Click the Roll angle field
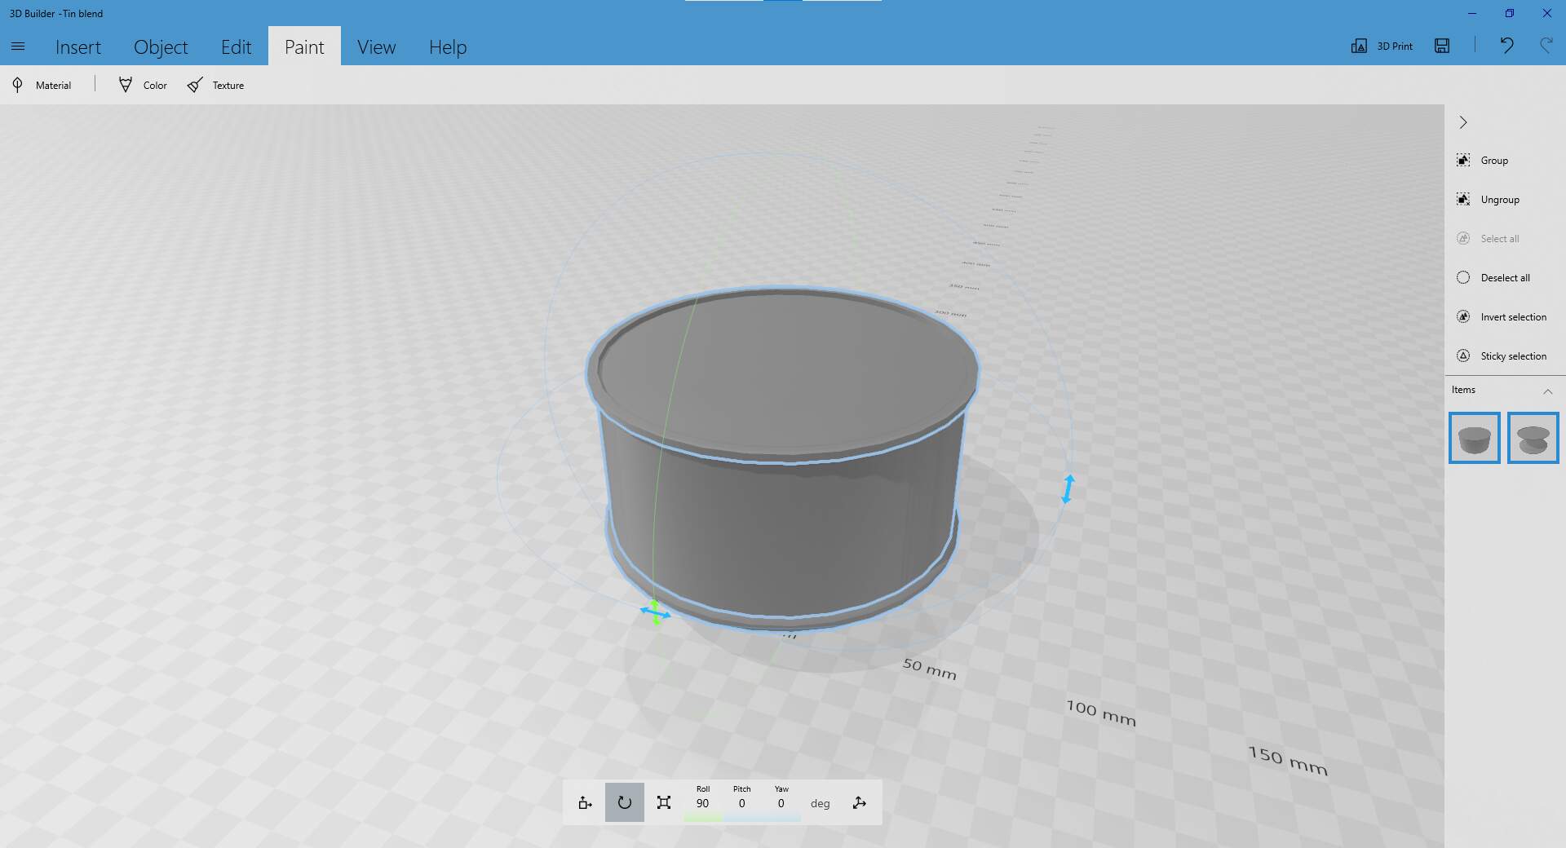This screenshot has height=848, width=1566. (702, 803)
